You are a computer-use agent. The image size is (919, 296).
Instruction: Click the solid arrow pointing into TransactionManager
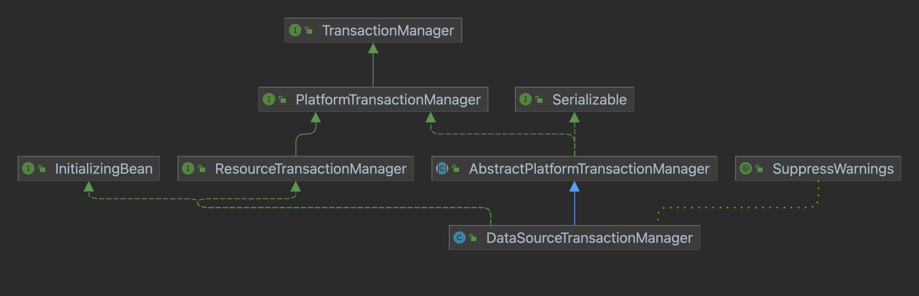click(373, 49)
